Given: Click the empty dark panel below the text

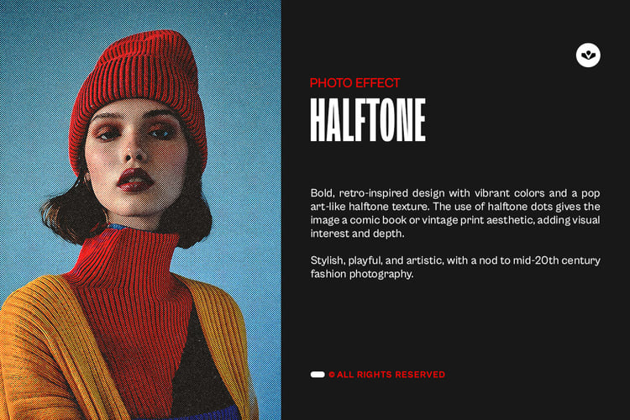Looking at the screenshot, I should [x=455, y=326].
